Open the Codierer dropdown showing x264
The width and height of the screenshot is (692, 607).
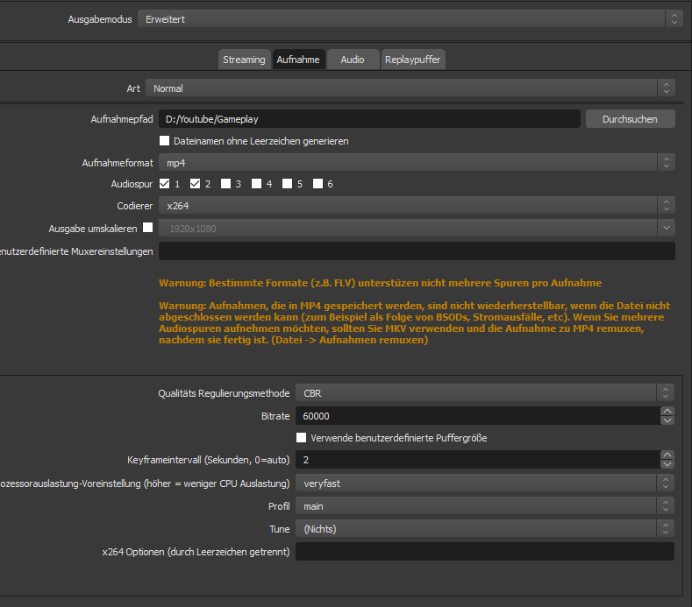[x=417, y=206]
